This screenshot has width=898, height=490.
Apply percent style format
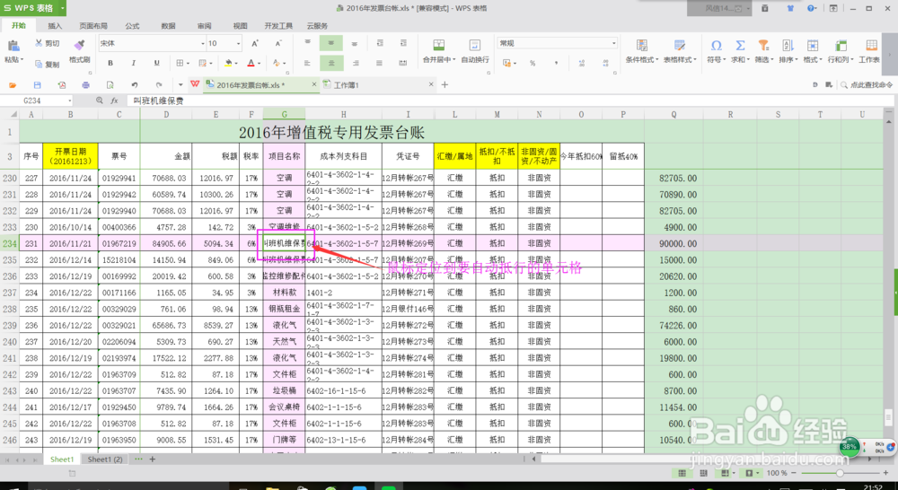coord(533,63)
